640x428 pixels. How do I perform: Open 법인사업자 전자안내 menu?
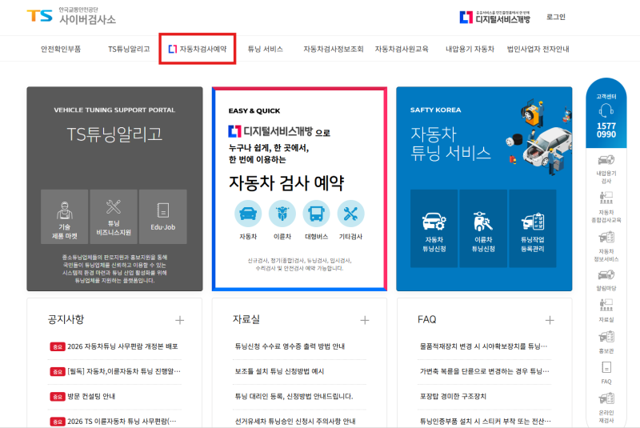coord(538,49)
